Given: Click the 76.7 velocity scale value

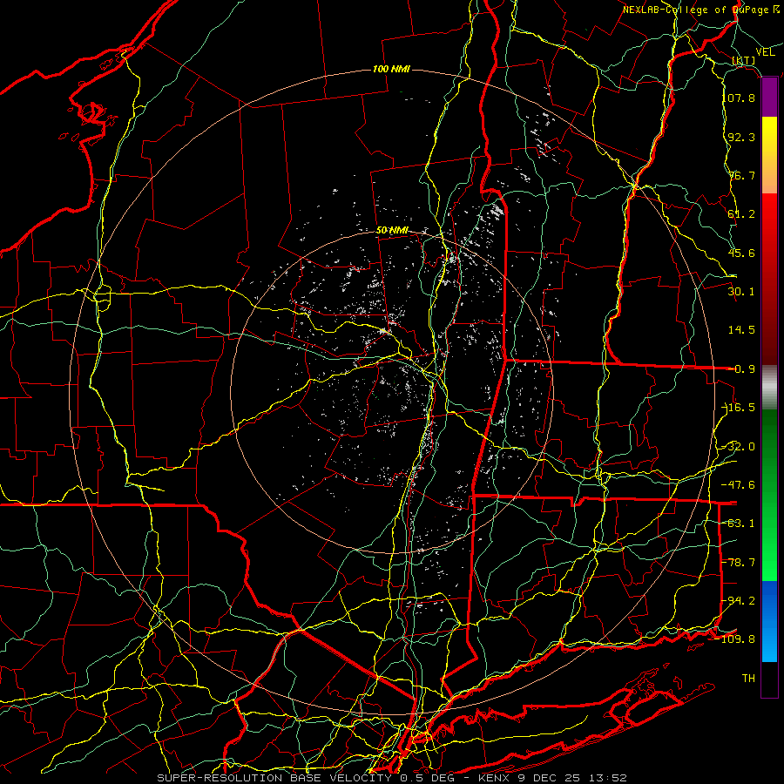Looking at the screenshot, I should tap(741, 175).
